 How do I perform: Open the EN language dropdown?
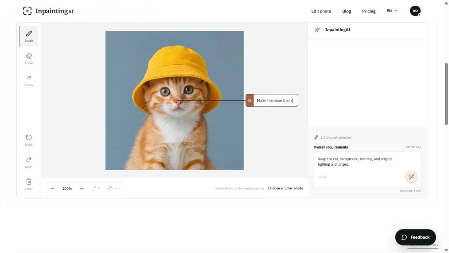[x=392, y=11]
